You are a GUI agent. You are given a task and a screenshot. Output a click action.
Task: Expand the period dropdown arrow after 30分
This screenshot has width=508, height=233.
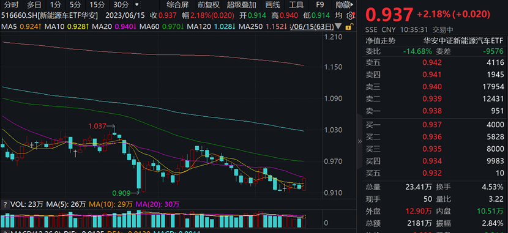pyautogui.click(x=136, y=4)
